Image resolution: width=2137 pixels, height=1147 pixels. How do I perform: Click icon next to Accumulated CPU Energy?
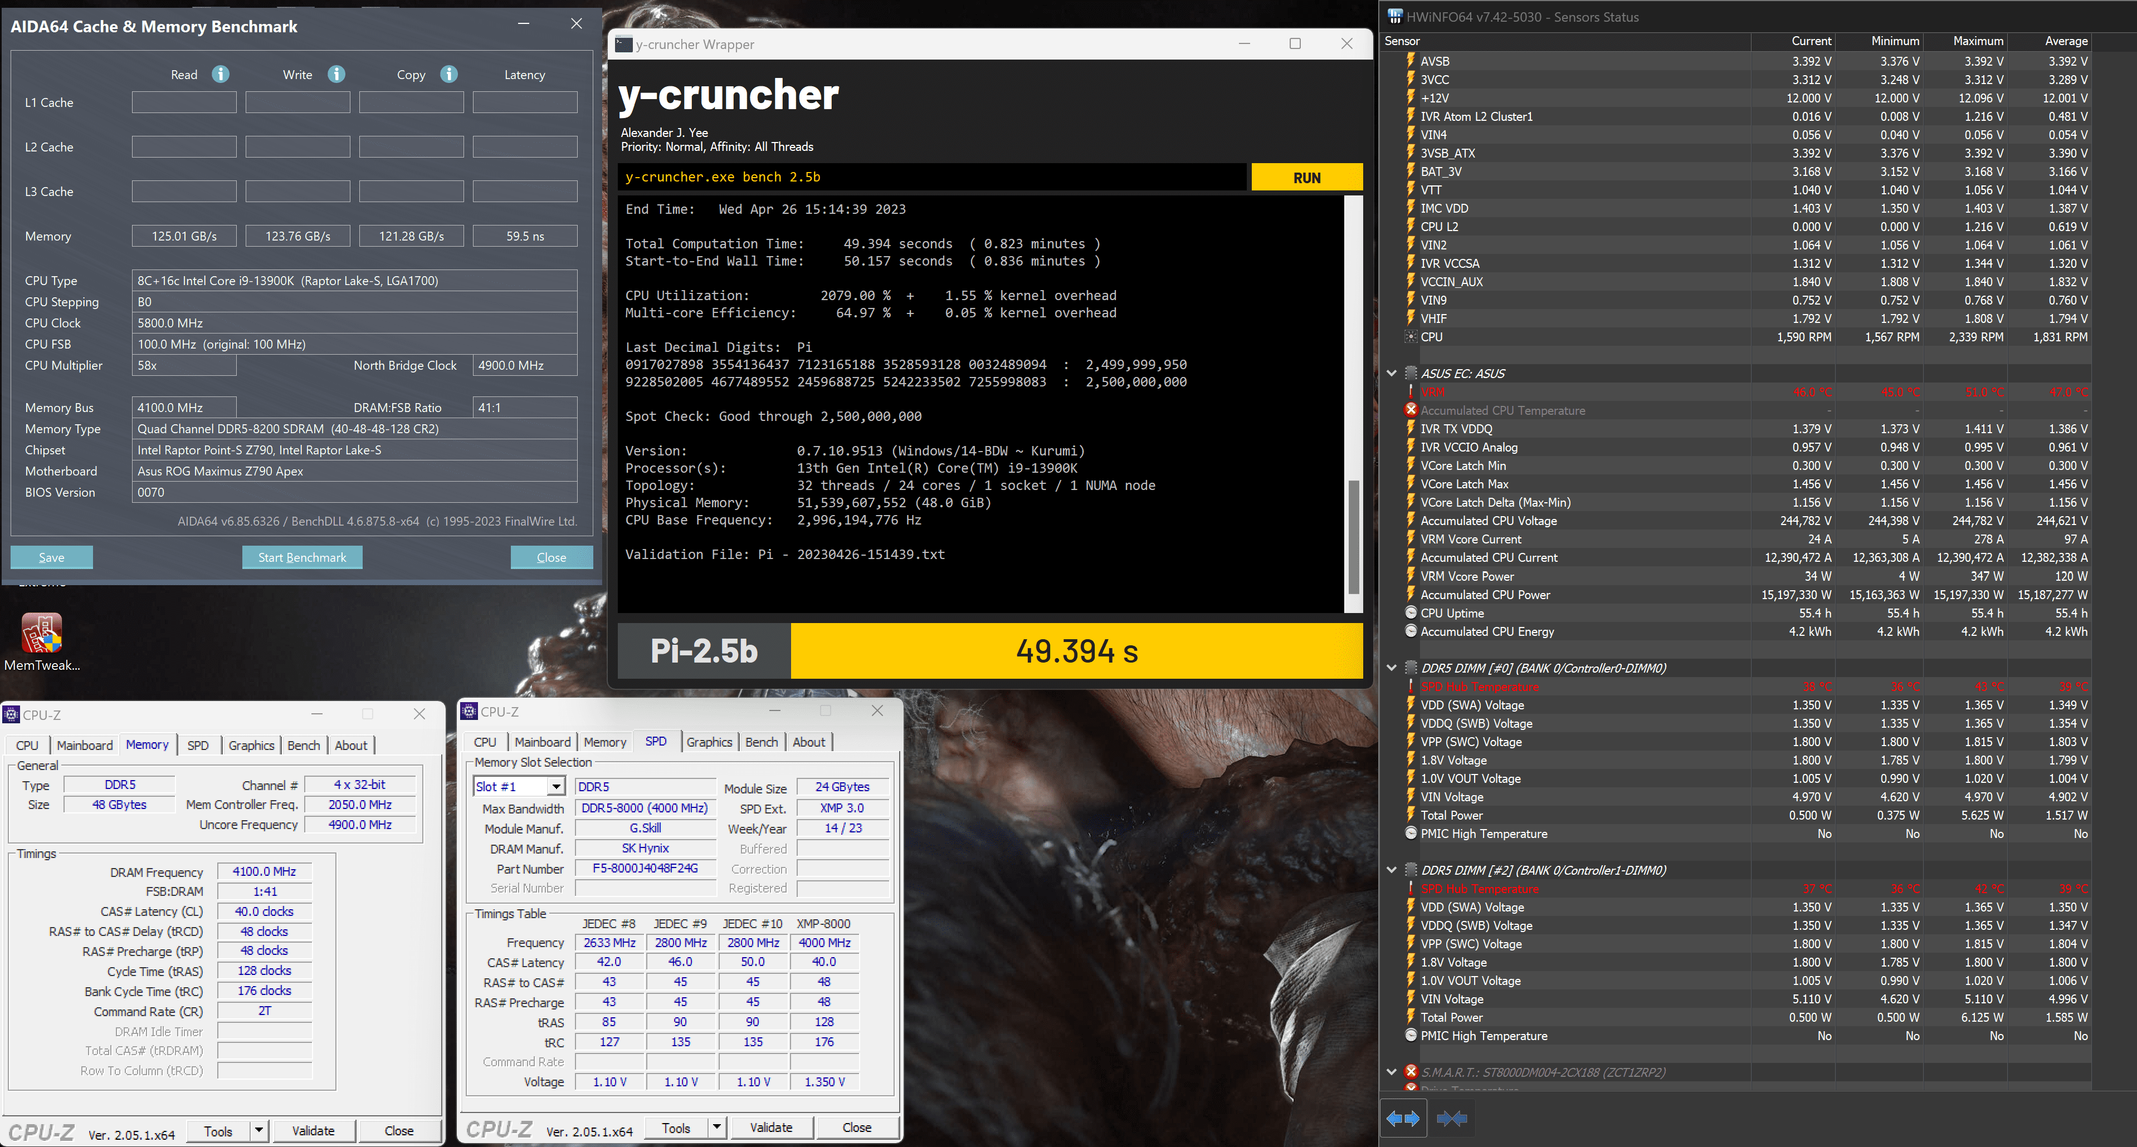click(x=1411, y=631)
